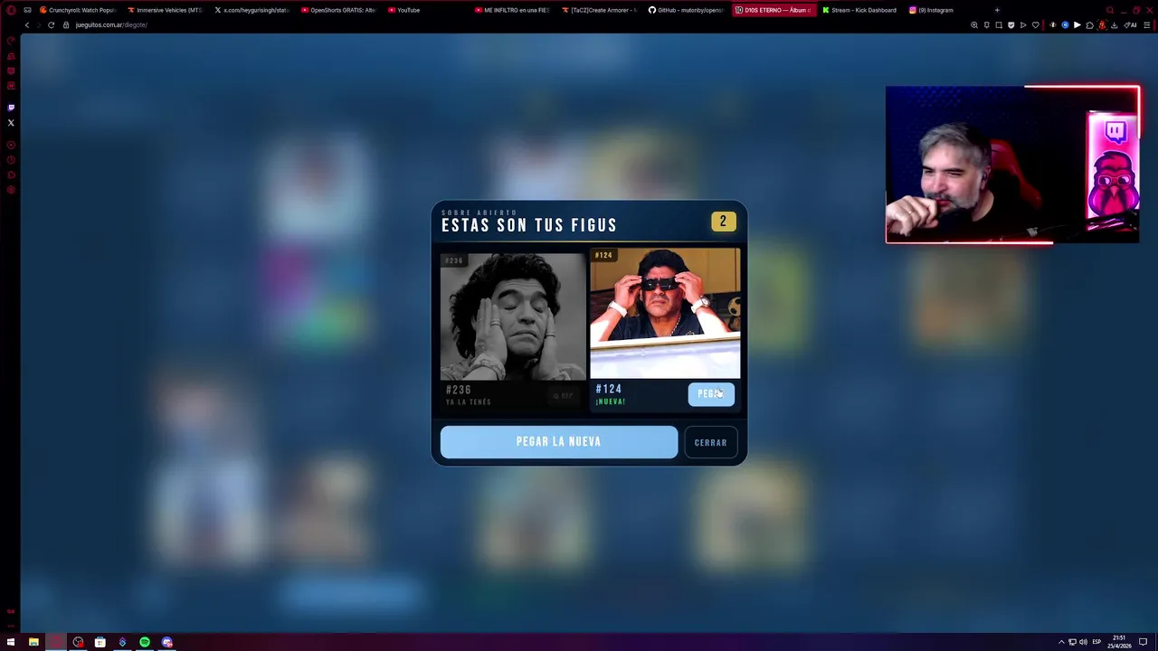The image size is (1158, 651).
Task: Click the blue play extension icon
Action: tap(1065, 24)
